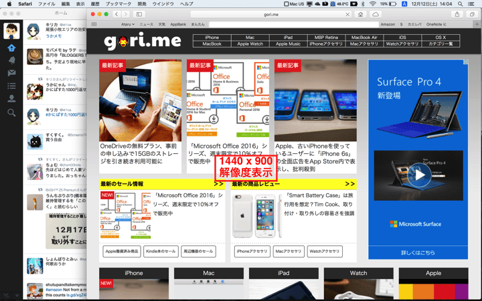
Task: Play the Surface Pro 4 ad video
Action: point(418,175)
